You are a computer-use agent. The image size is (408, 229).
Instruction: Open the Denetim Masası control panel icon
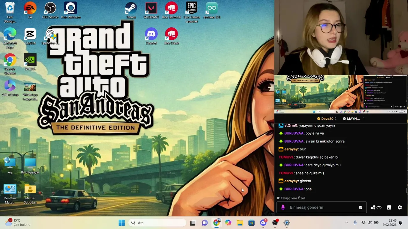click(10, 194)
